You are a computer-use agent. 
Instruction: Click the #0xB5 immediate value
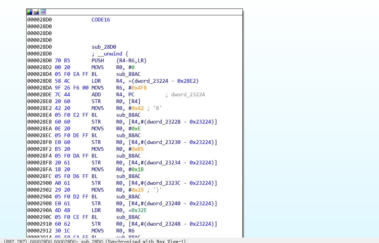point(136,149)
